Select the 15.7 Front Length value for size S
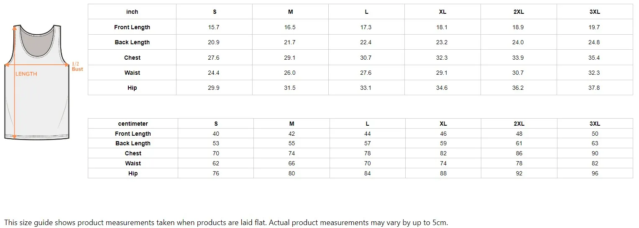The width and height of the screenshot is (639, 228). click(214, 27)
